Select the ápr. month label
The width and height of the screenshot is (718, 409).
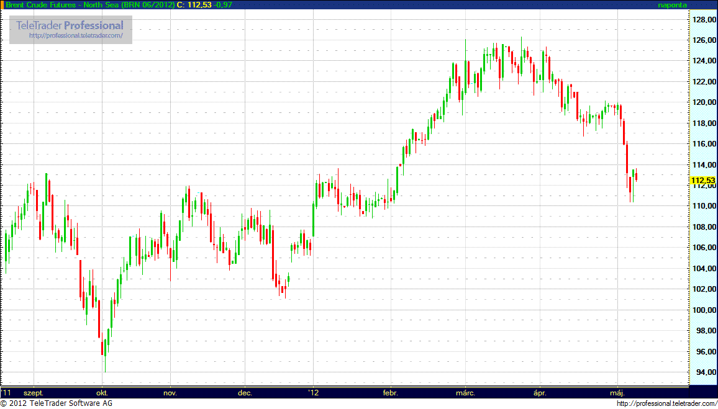point(541,393)
